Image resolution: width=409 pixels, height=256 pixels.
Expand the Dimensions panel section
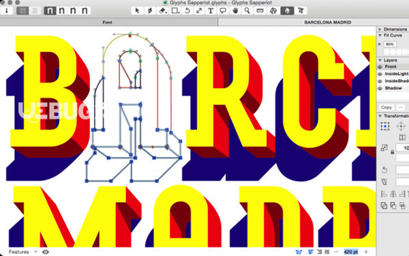[380, 29]
